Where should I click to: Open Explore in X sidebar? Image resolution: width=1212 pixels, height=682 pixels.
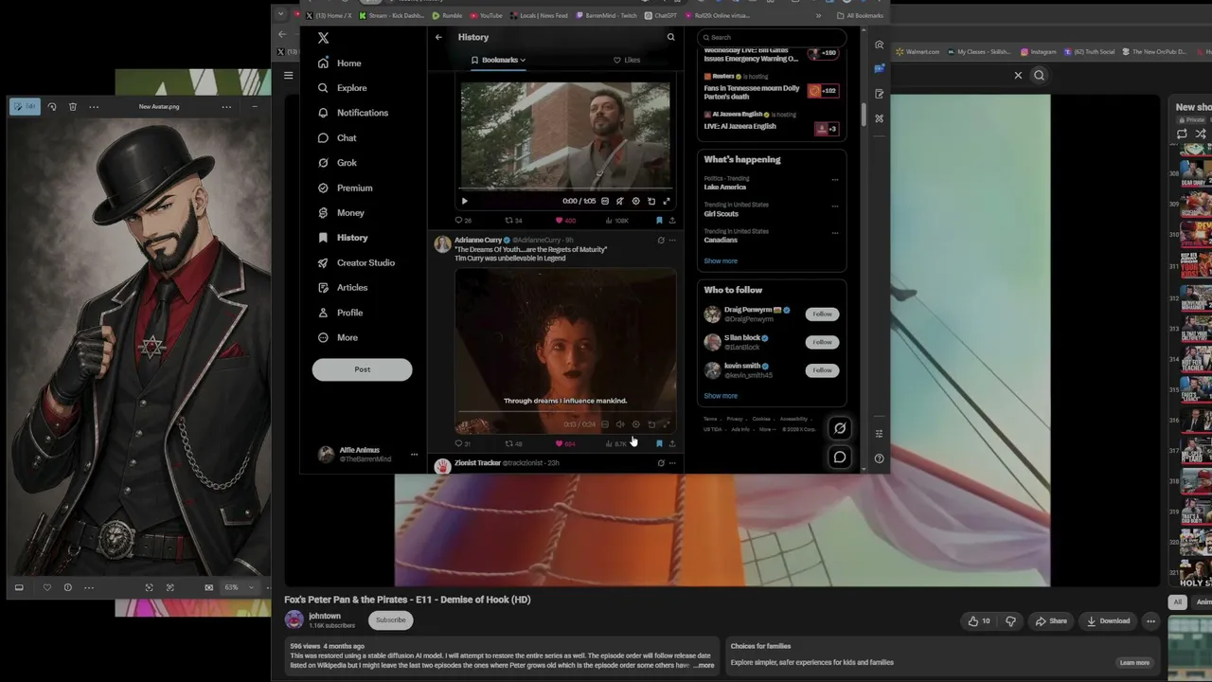[x=343, y=88]
